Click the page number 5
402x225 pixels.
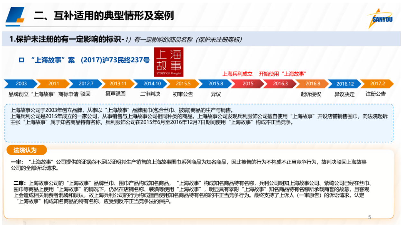click(370, 217)
